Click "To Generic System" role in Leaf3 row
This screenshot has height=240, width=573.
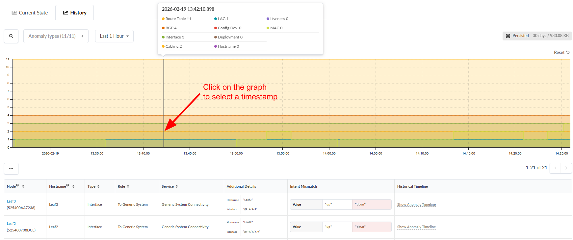pos(133,204)
